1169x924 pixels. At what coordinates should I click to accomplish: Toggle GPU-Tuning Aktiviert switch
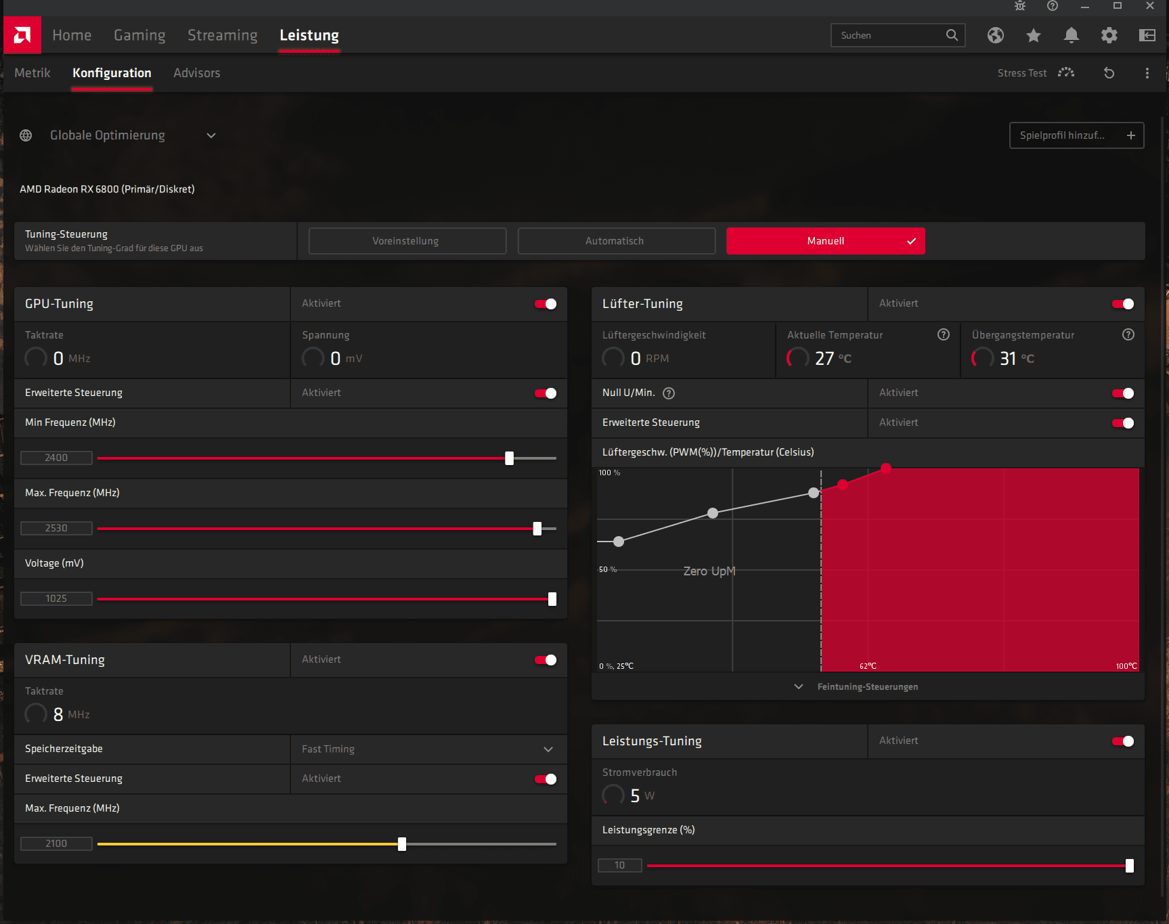coord(546,304)
